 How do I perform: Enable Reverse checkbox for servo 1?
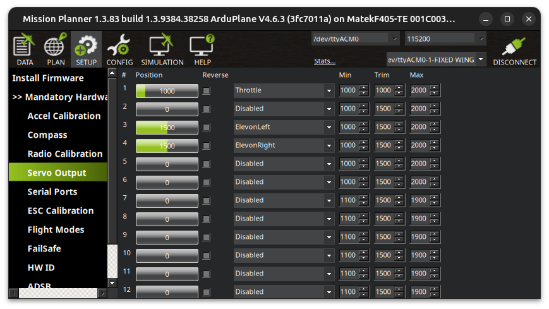(207, 91)
